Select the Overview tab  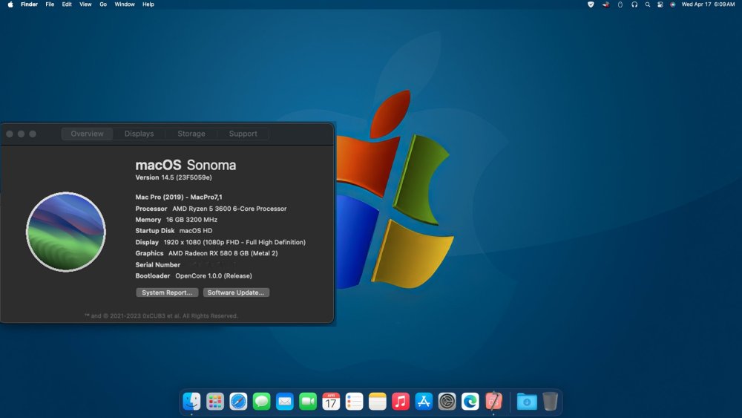(x=87, y=134)
